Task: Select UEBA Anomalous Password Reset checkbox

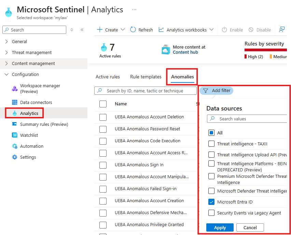Action: (103, 129)
